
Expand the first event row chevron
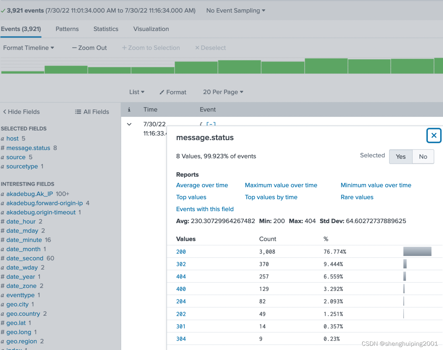click(x=129, y=124)
